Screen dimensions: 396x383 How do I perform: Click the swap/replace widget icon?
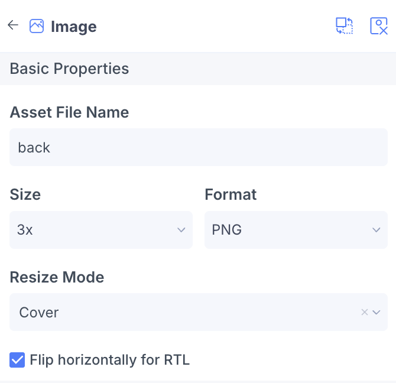345,26
